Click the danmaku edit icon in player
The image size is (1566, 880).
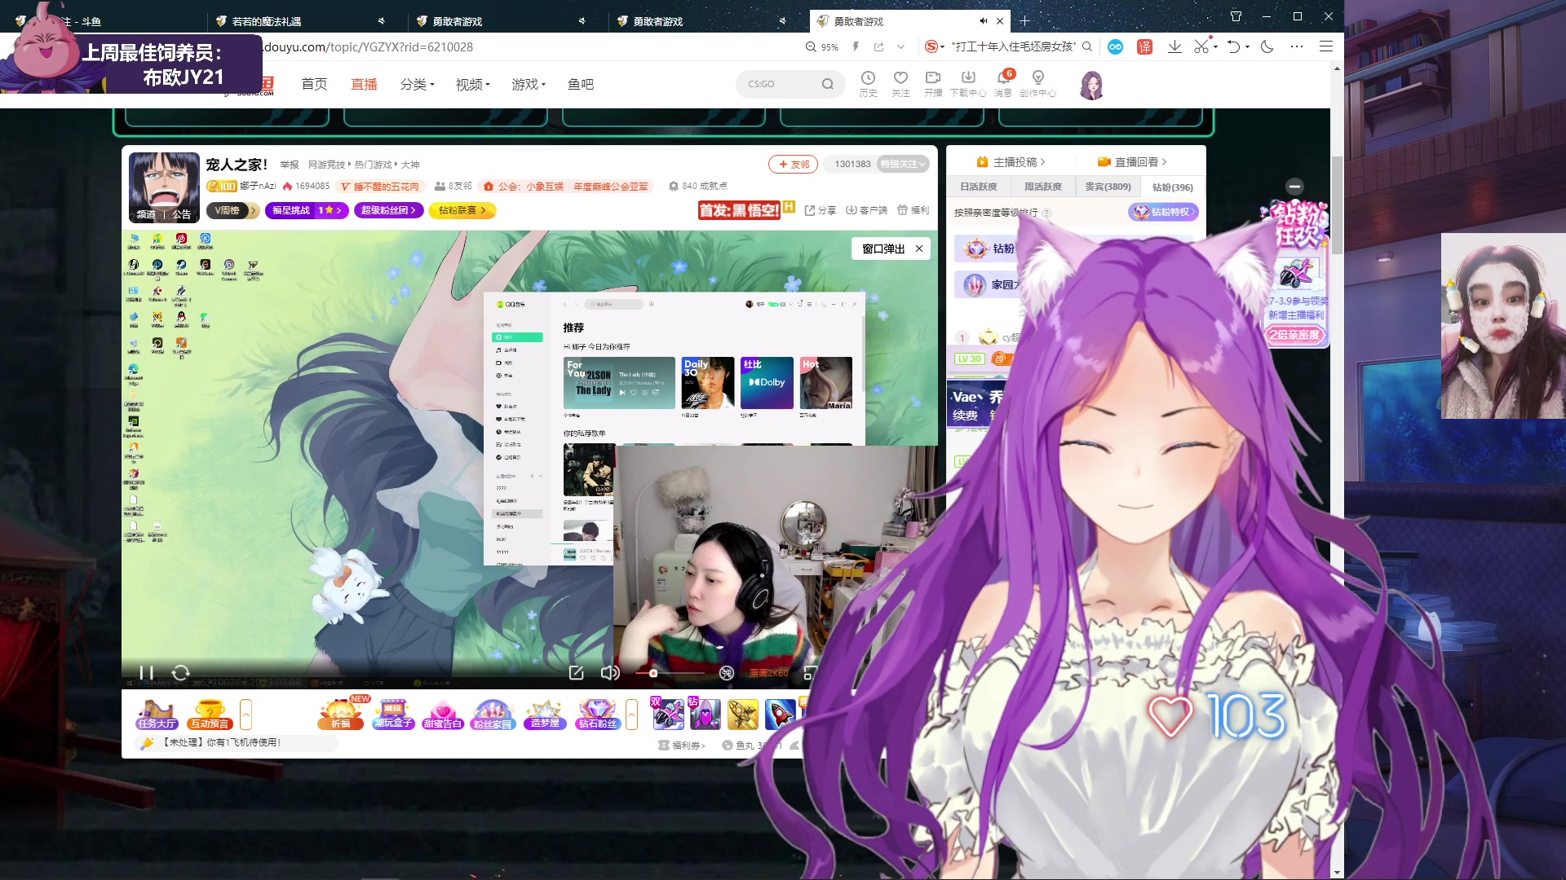[576, 672]
